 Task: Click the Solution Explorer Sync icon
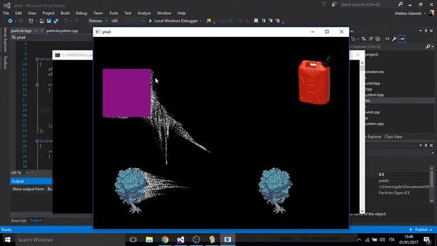click(363, 39)
